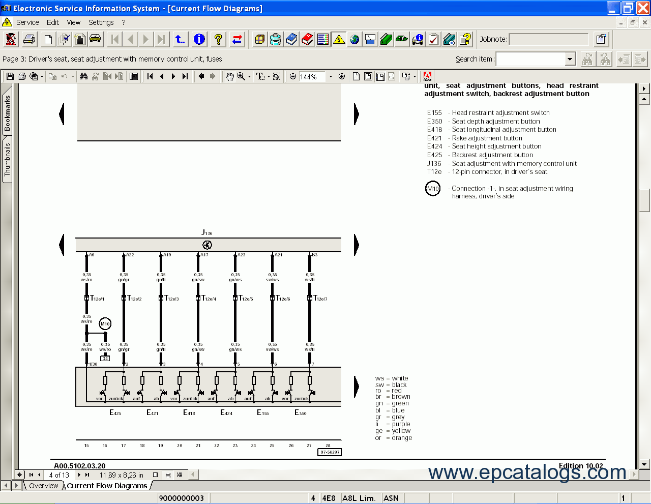Open the Thumbnails side panel tab
Screen dimensions: 651x504
pyautogui.click(x=7, y=159)
